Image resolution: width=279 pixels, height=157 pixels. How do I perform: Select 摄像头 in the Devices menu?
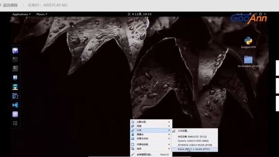click(151, 134)
